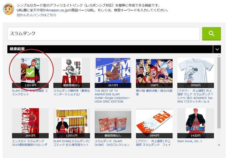Click the 13014円 price label

coord(30,85)
